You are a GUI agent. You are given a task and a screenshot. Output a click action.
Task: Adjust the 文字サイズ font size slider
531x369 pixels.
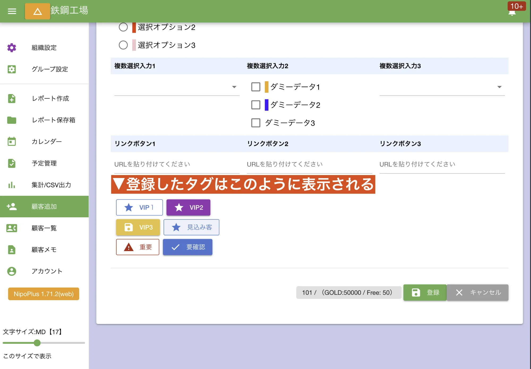pyautogui.click(x=37, y=343)
